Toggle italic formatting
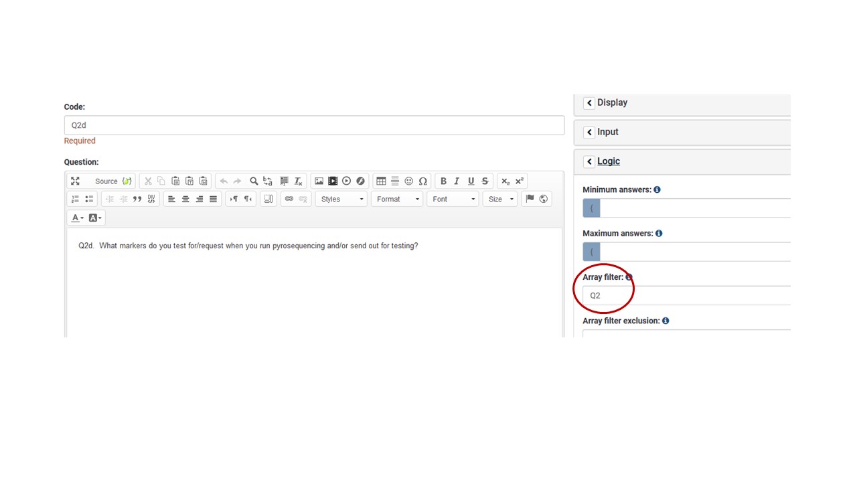The width and height of the screenshot is (857, 482). click(457, 181)
